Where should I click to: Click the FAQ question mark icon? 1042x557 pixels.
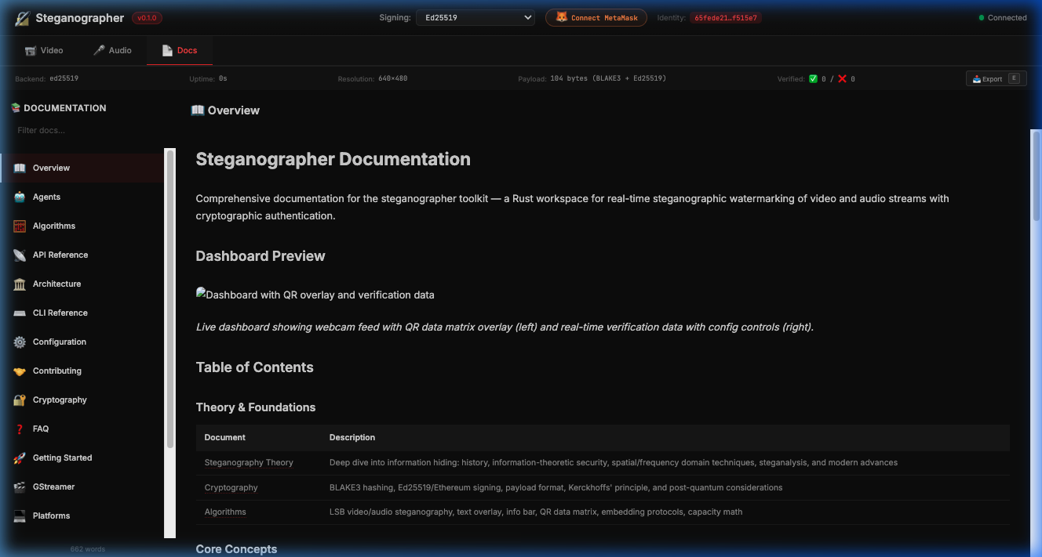pos(20,429)
